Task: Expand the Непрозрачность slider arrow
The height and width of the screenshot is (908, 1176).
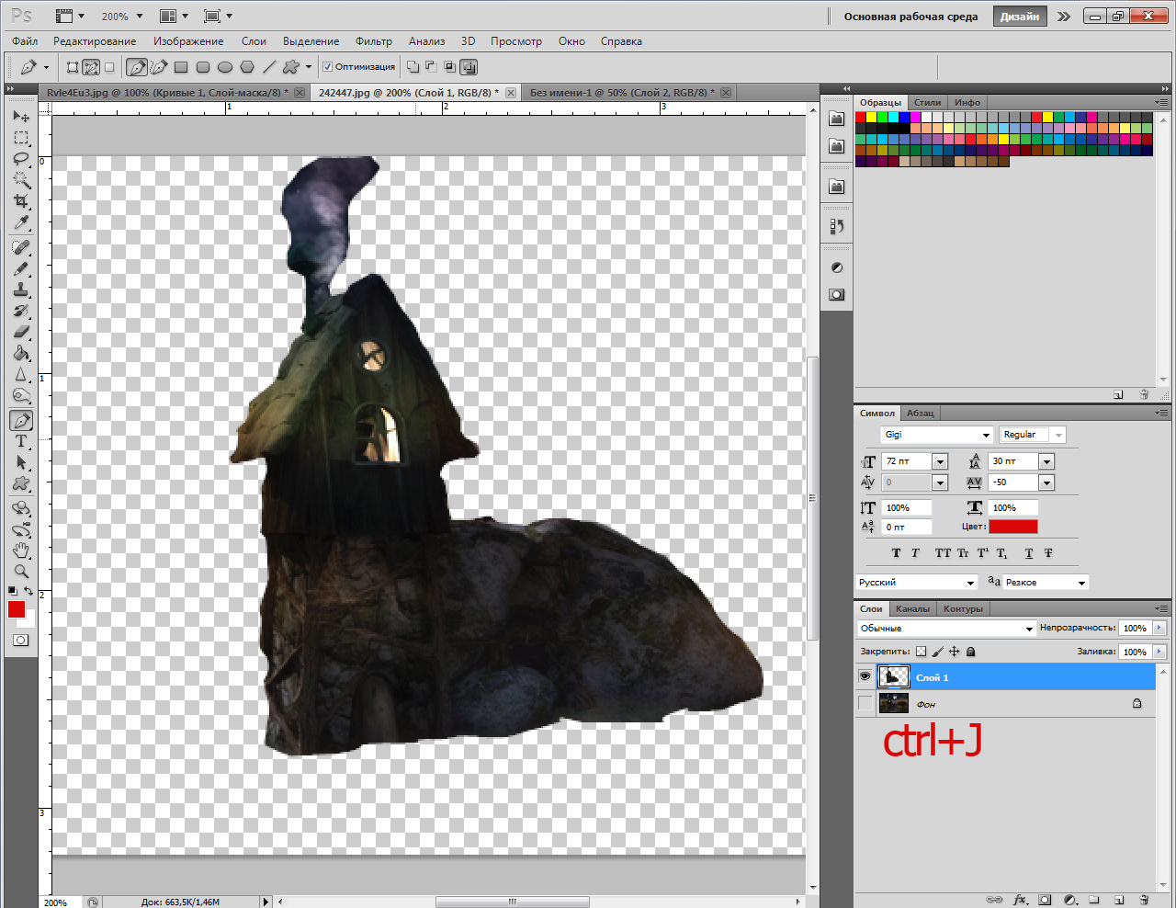Action: [1159, 629]
